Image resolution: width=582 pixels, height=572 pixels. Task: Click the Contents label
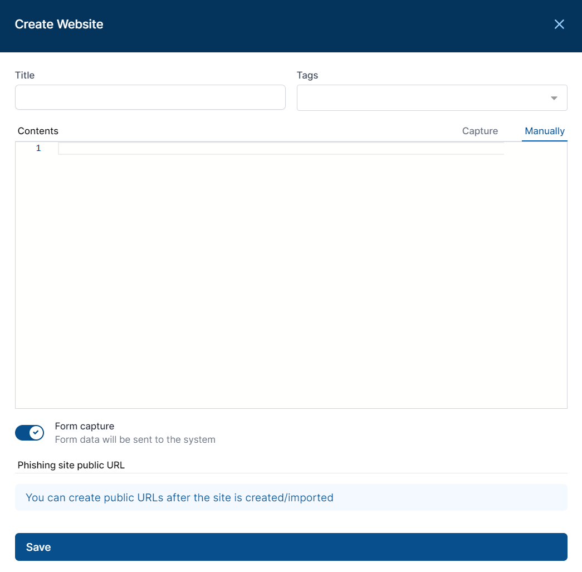pyautogui.click(x=38, y=131)
